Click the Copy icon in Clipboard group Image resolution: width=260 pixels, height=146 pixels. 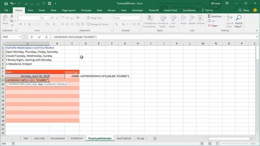click(x=12, y=21)
